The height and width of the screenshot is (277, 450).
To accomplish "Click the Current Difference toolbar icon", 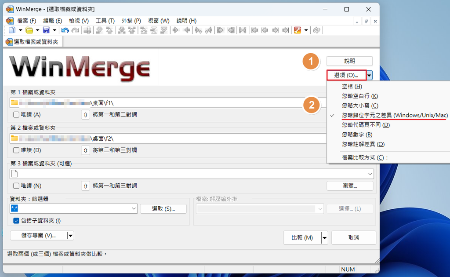I will [153, 30].
